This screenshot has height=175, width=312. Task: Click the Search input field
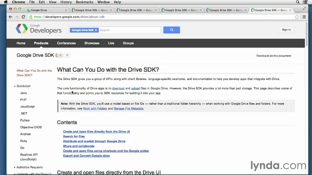click(x=130, y=30)
